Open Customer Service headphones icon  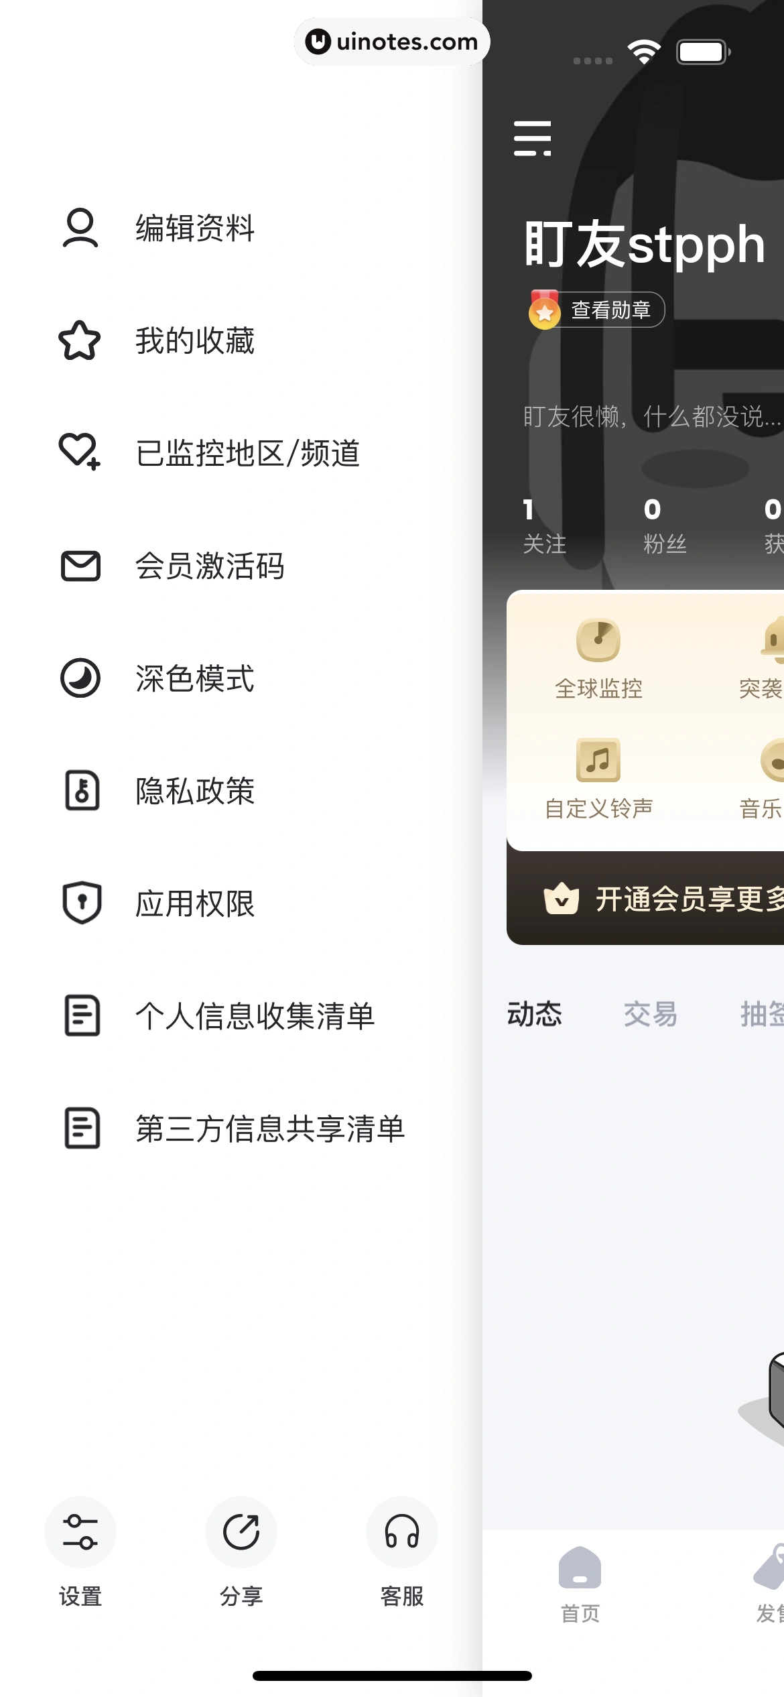402,1532
